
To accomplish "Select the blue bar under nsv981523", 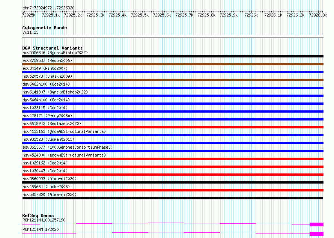I will point(173,143).
